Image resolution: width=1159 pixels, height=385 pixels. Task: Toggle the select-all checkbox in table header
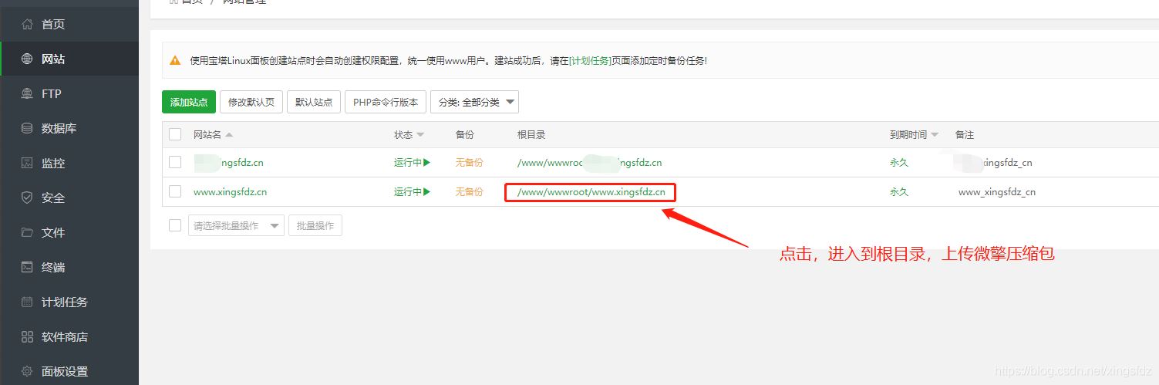[175, 134]
